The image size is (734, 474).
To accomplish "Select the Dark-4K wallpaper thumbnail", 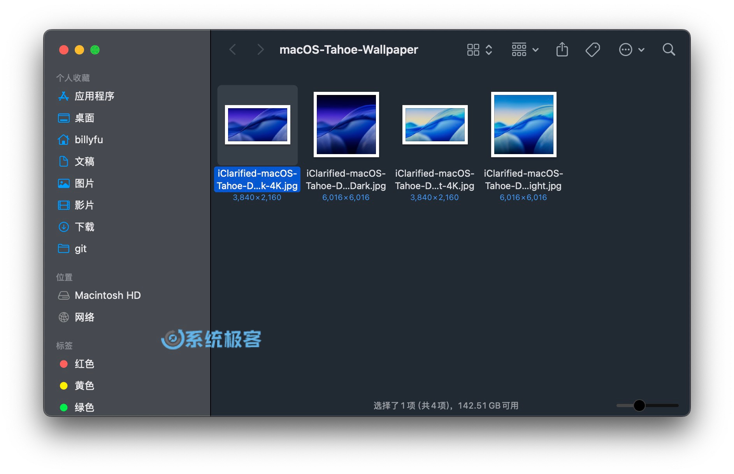I will point(258,125).
